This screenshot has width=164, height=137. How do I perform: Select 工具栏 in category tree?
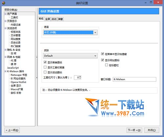tap(14, 17)
